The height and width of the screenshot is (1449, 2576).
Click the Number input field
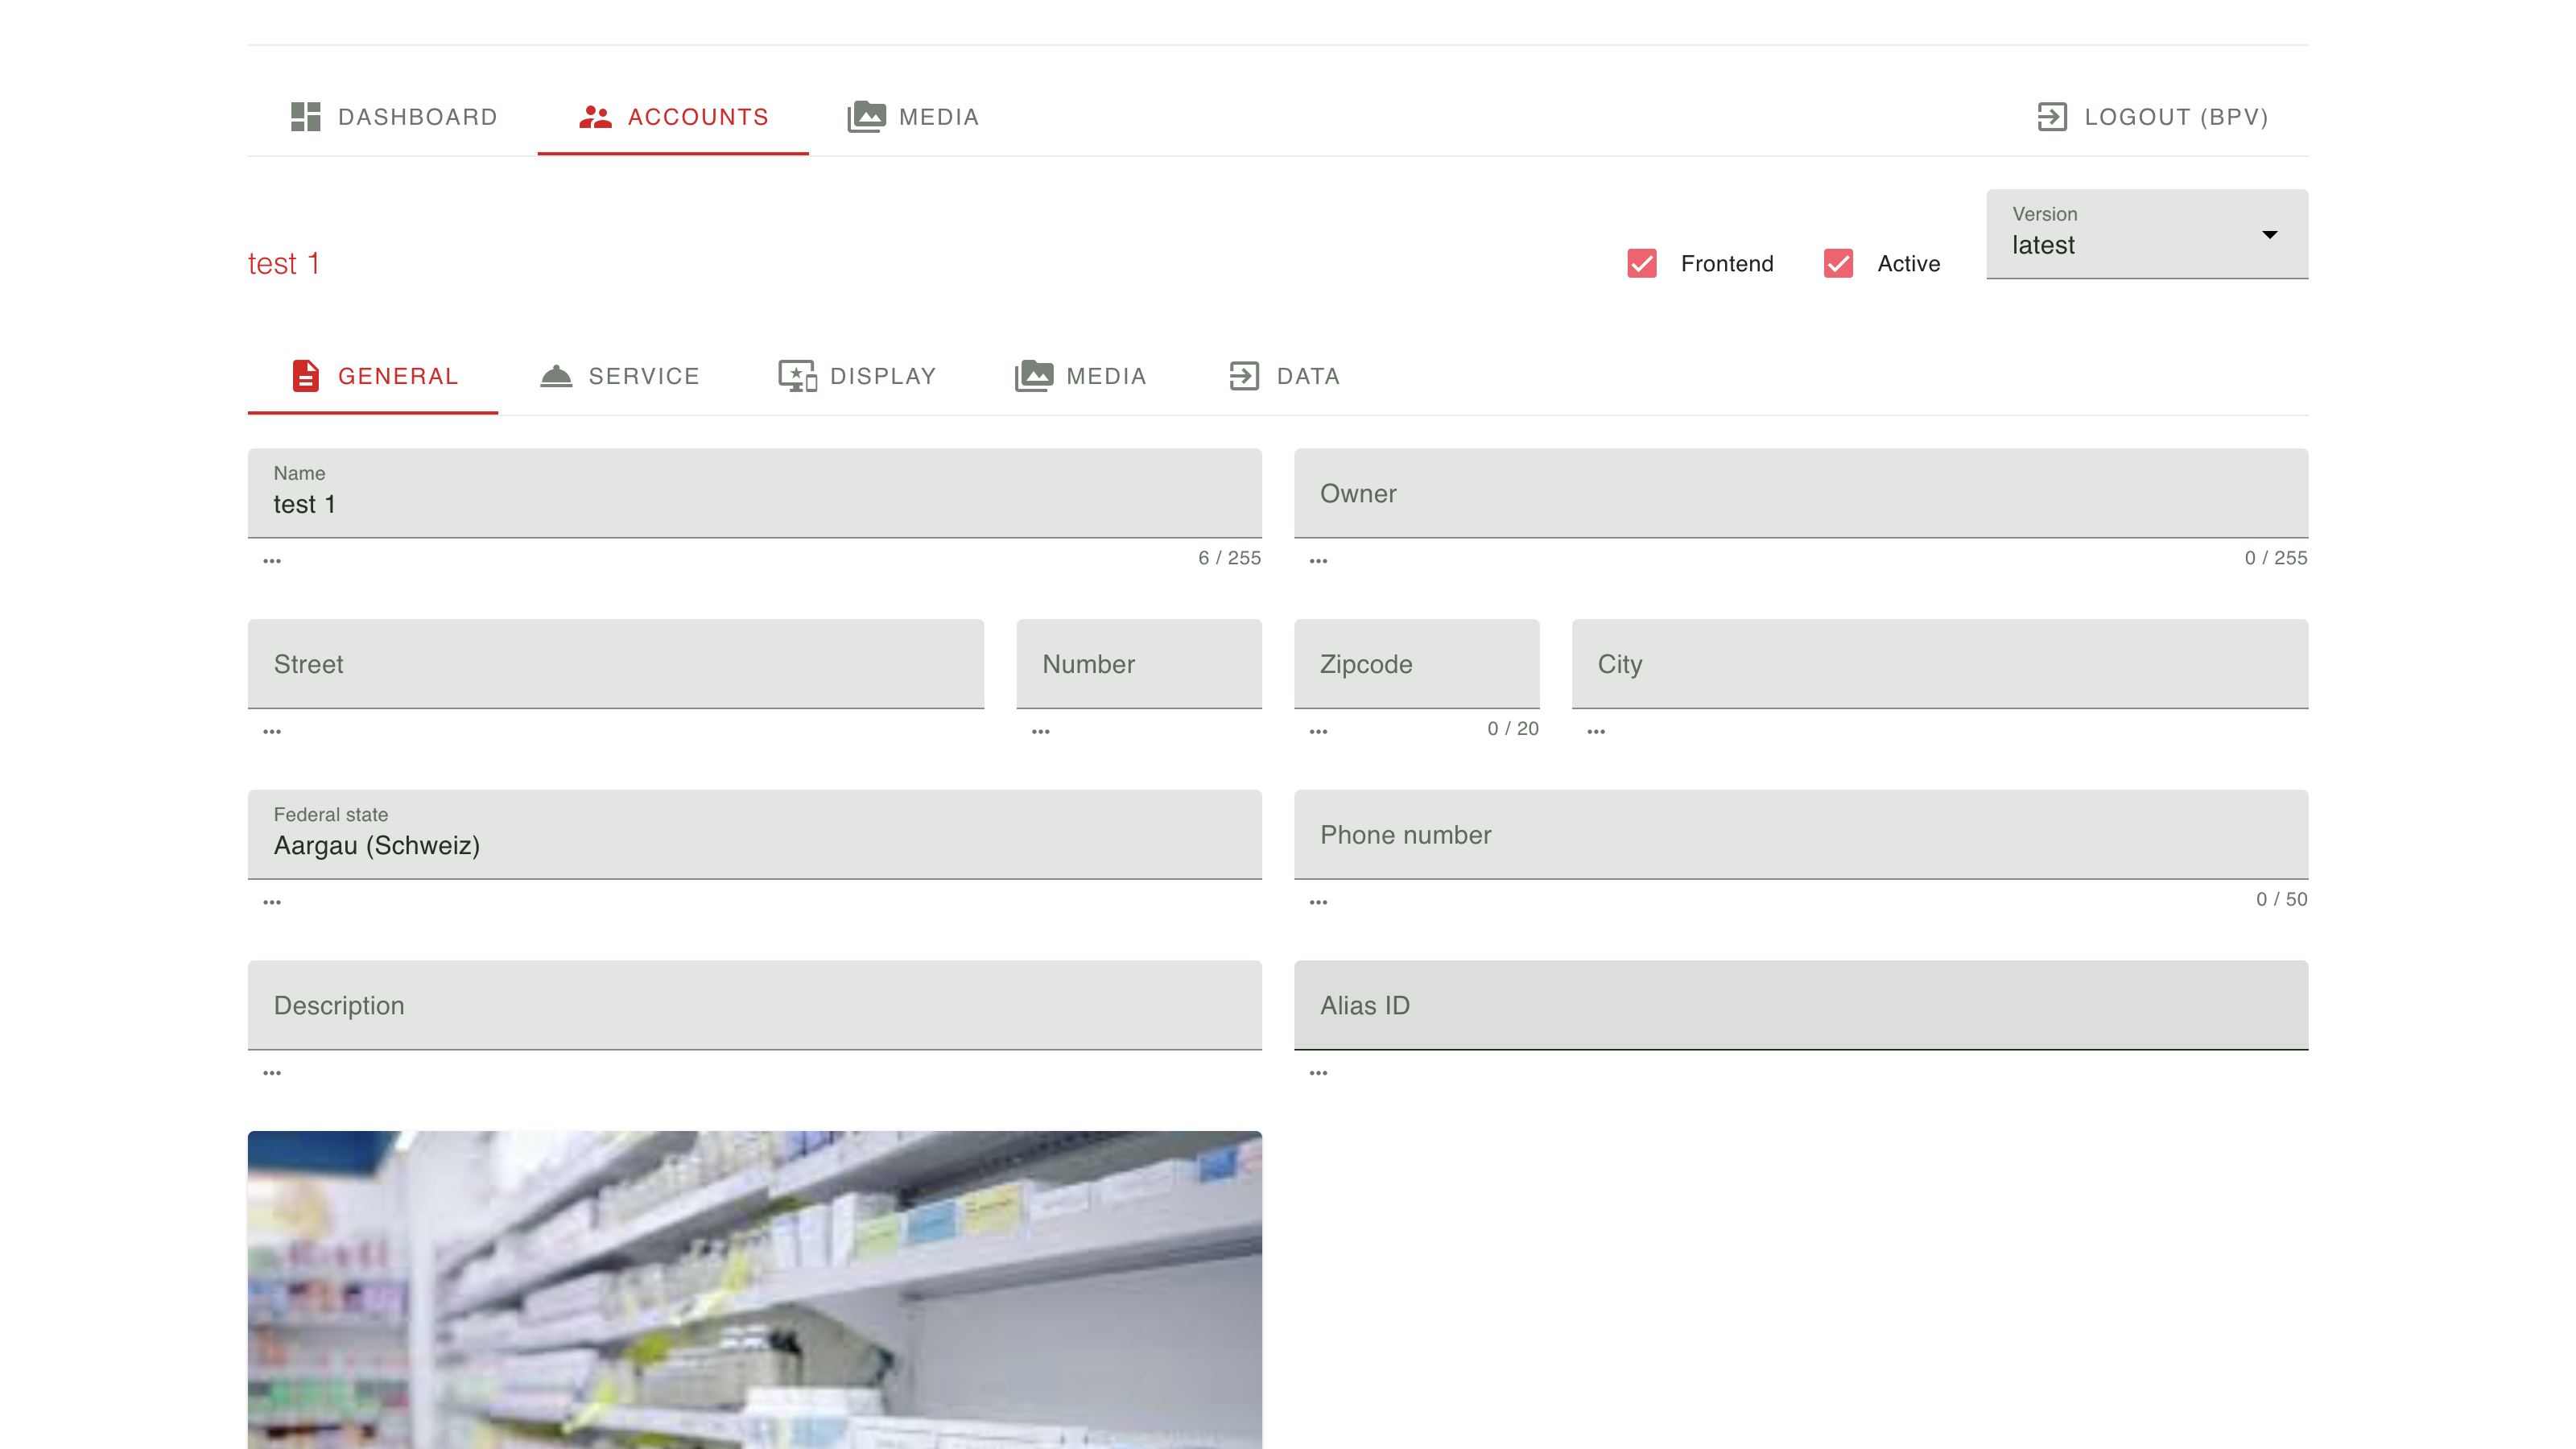point(1139,664)
